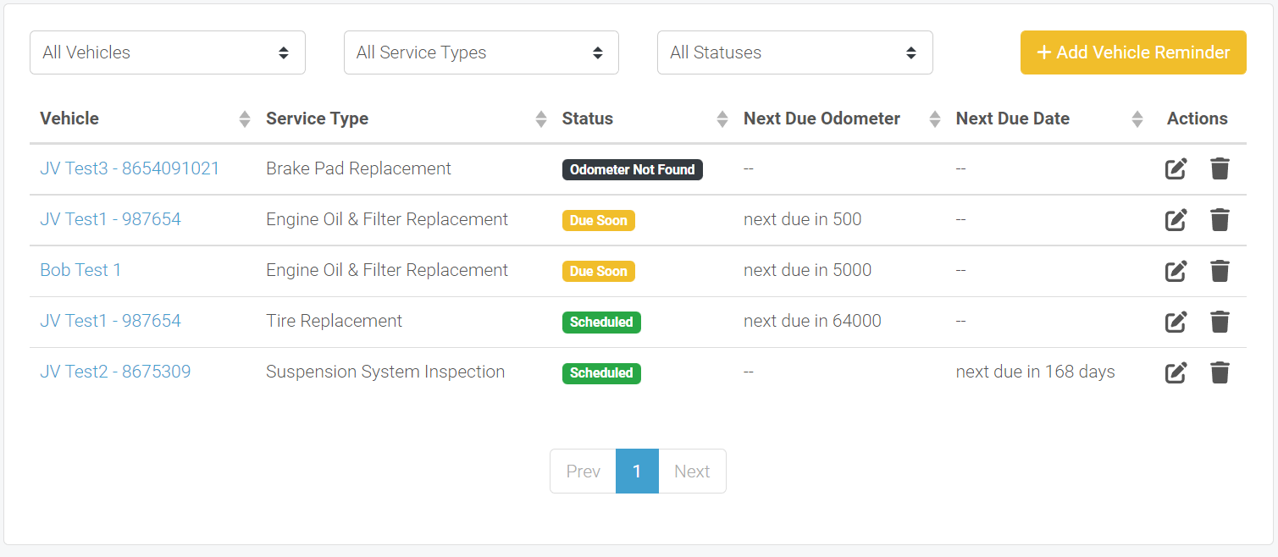The height and width of the screenshot is (557, 1278).
Task: Open the All Statuses dropdown
Action: [x=794, y=52]
